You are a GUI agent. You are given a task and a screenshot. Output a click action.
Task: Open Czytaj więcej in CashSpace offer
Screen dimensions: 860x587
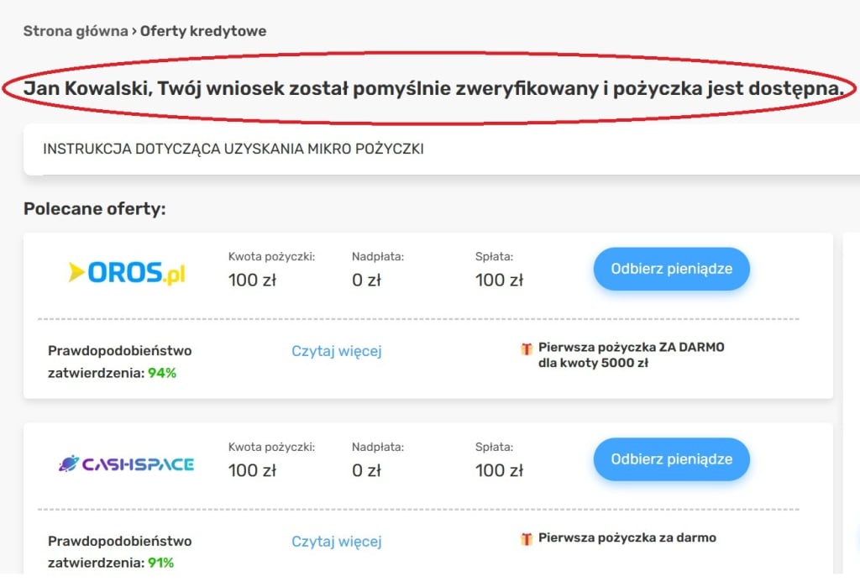pyautogui.click(x=337, y=542)
